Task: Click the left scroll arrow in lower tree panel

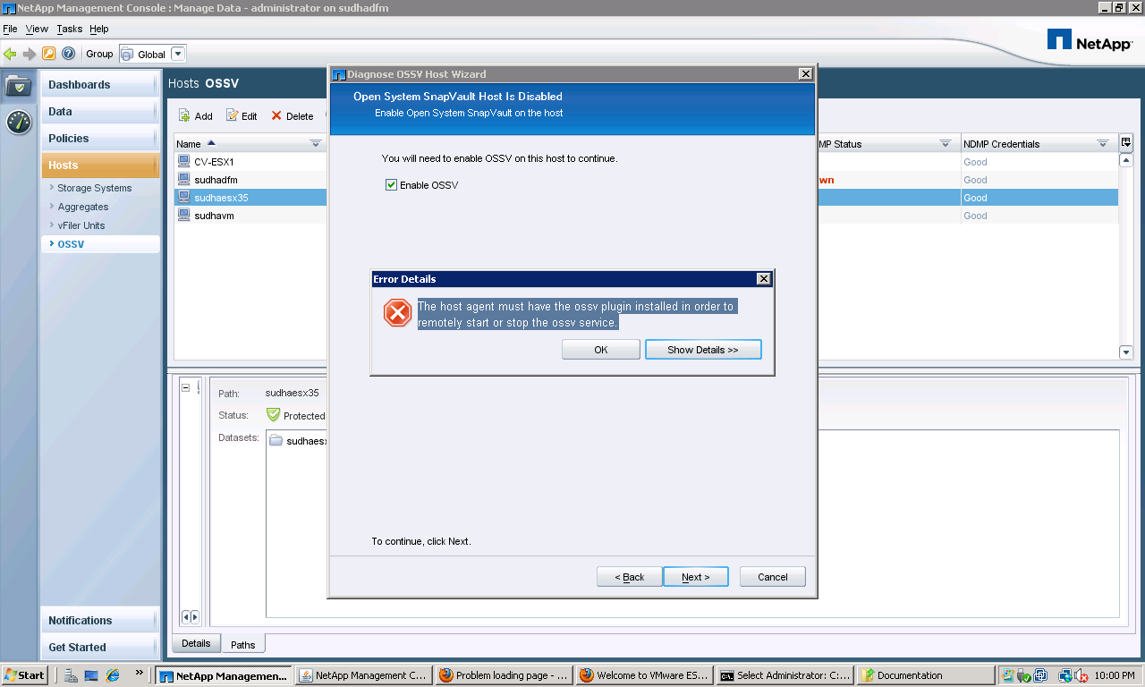Action: (185, 617)
